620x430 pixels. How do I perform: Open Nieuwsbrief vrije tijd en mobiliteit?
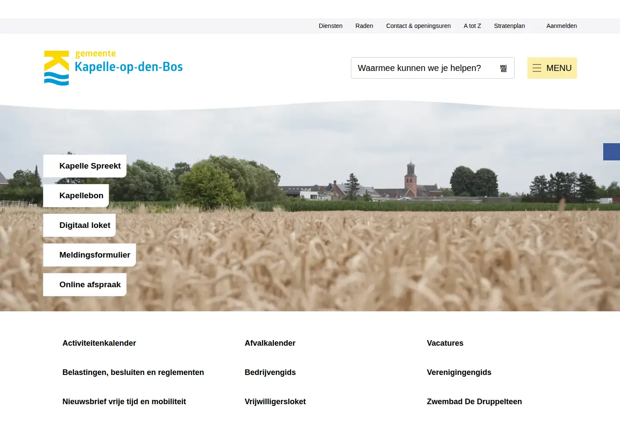[124, 402]
